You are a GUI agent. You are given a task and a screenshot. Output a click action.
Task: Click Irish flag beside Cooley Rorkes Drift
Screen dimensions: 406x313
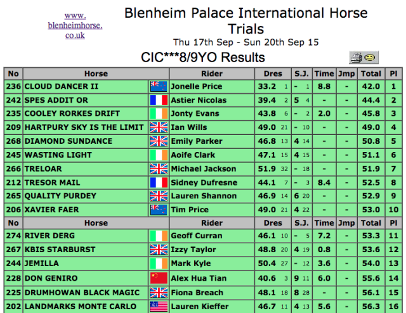[159, 113]
